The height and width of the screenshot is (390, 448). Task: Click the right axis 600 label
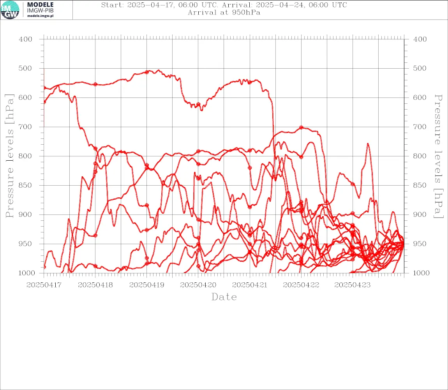pyautogui.click(x=420, y=97)
